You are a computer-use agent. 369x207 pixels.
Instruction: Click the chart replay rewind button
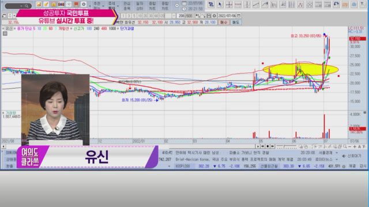263,147
